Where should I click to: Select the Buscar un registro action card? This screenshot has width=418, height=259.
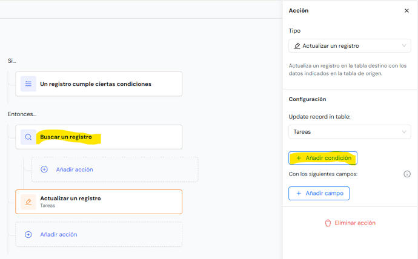tap(99, 137)
